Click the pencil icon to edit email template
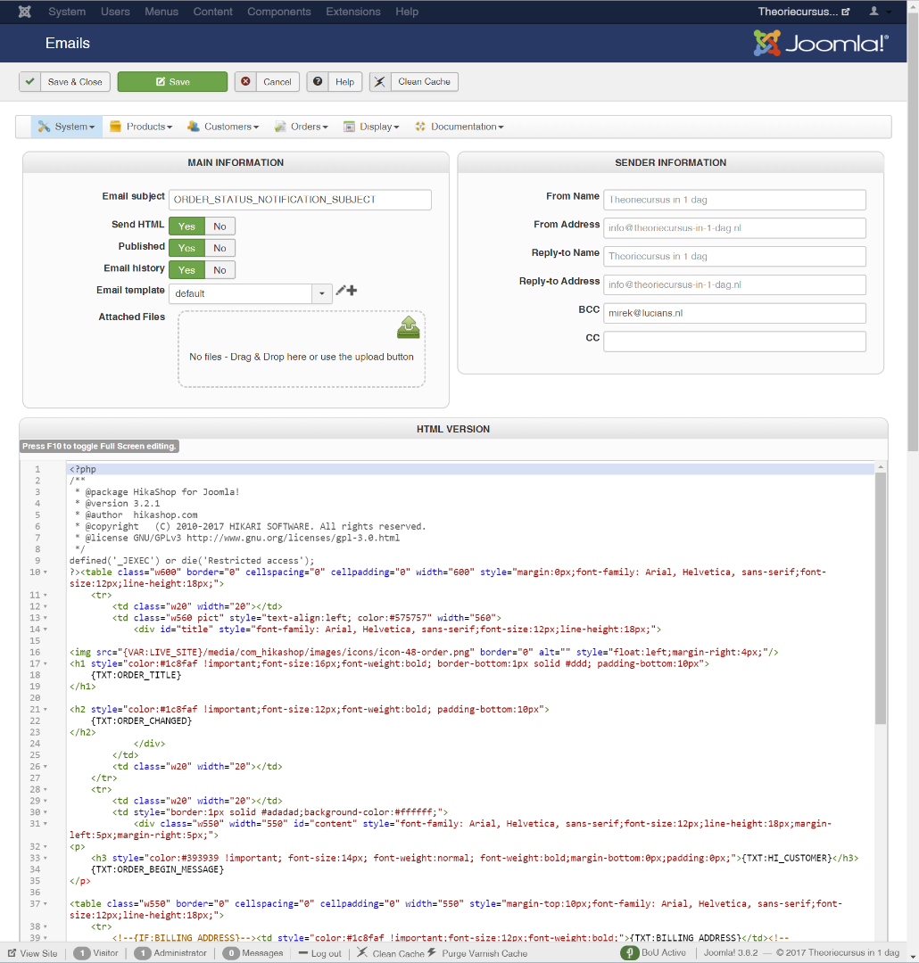919x963 pixels. pos(341,291)
